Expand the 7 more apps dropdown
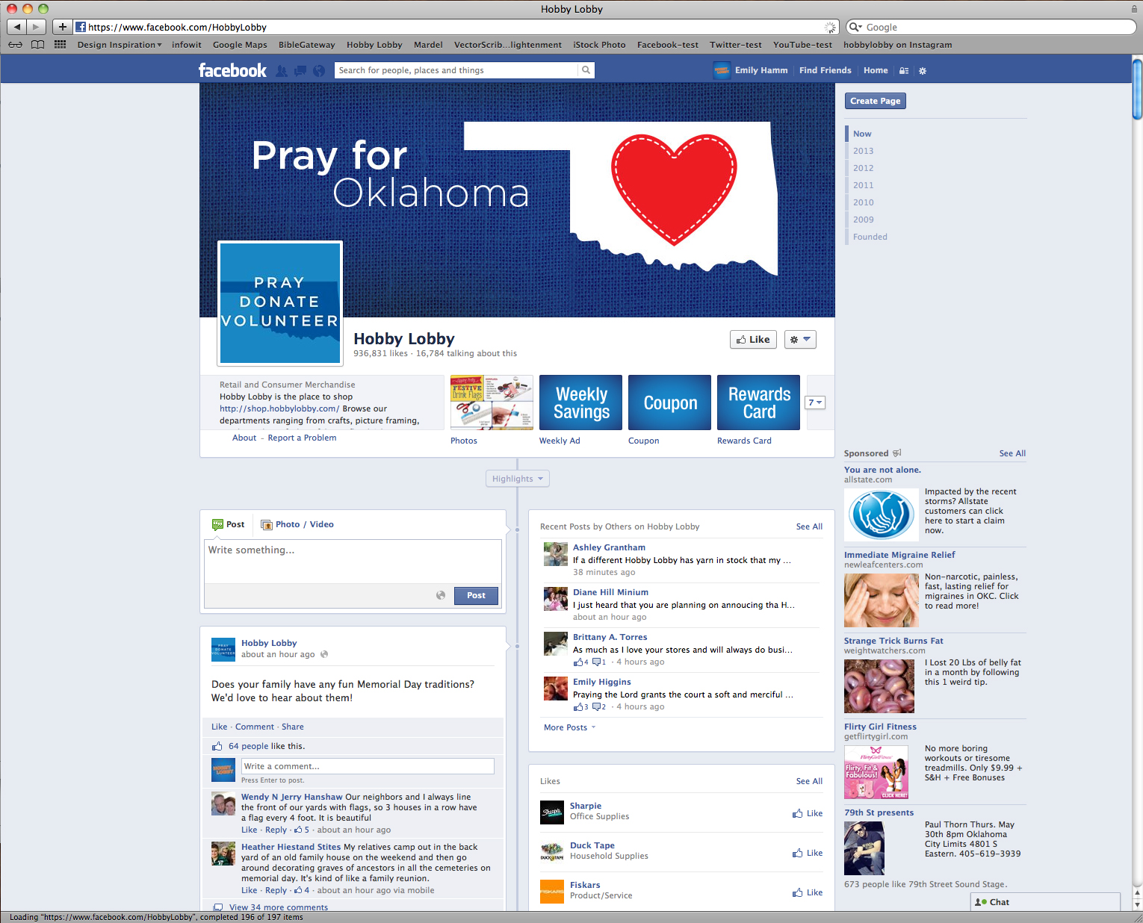1143x923 pixels. click(814, 403)
